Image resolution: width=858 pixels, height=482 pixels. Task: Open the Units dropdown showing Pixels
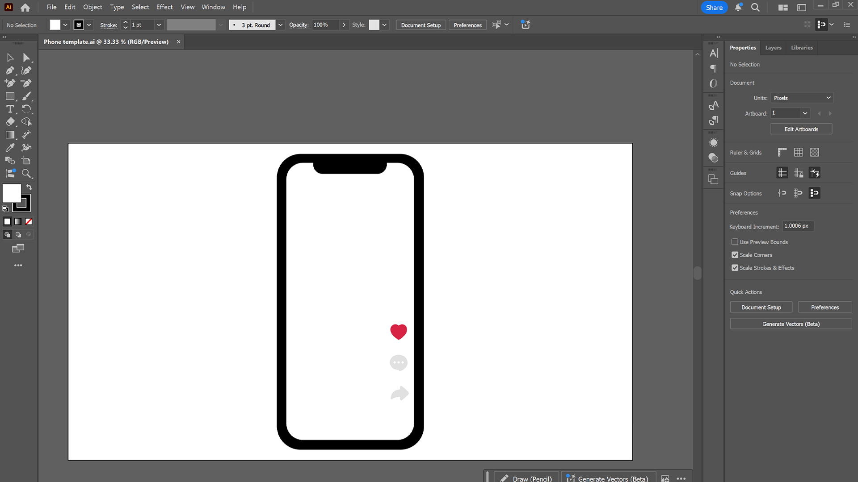[x=802, y=98]
